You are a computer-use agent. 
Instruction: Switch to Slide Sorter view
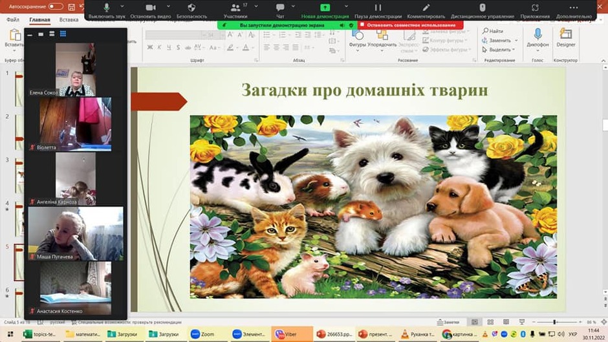(490, 322)
